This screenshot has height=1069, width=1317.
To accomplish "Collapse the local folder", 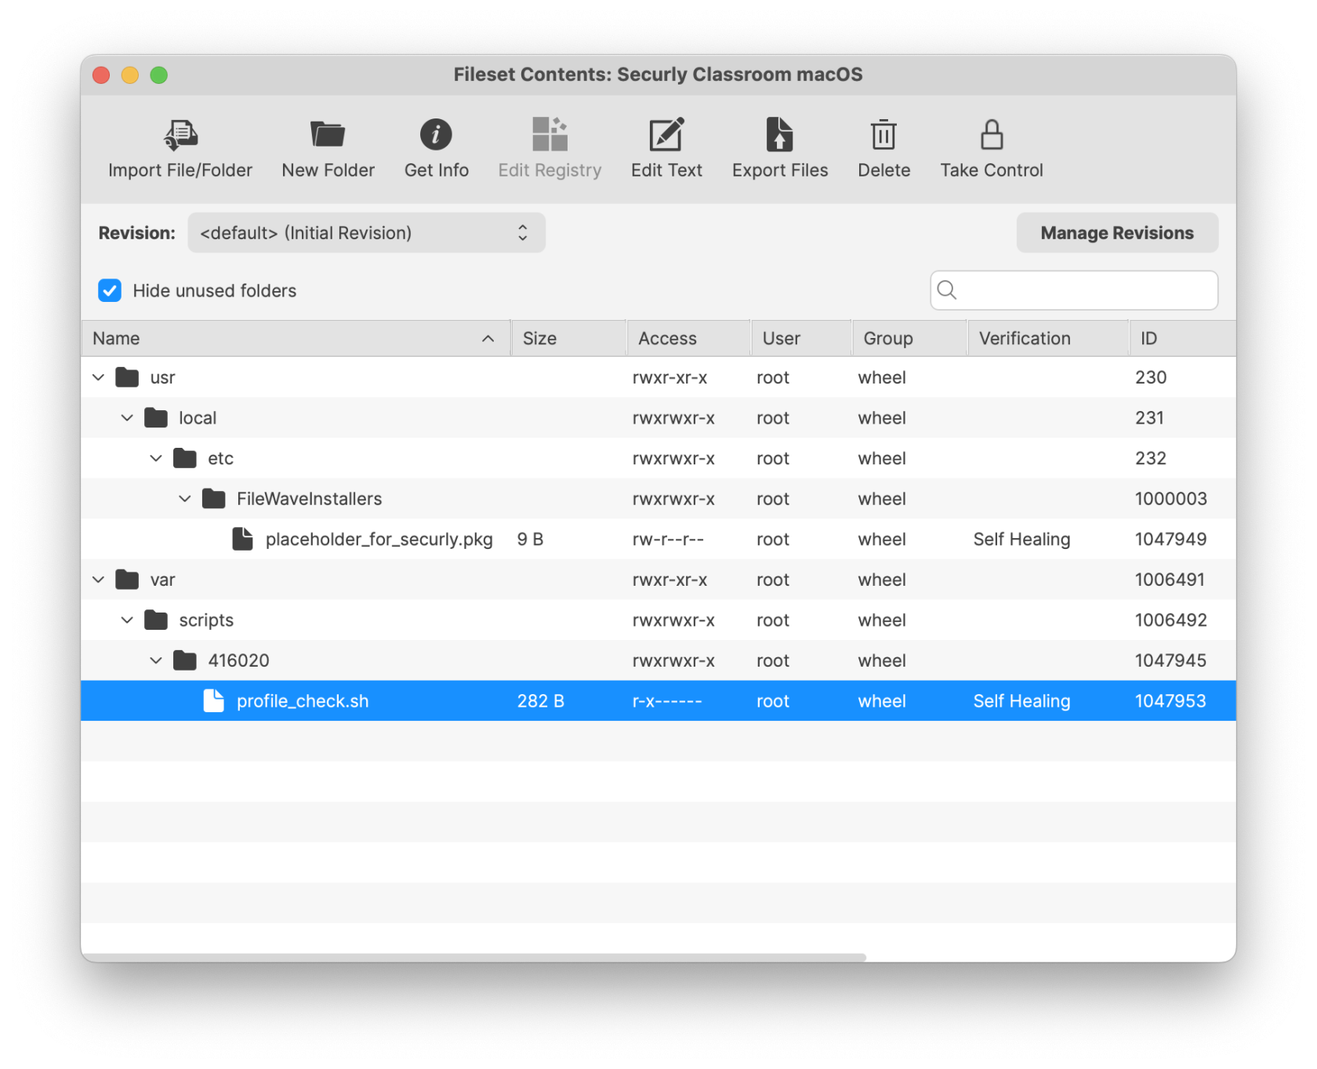I will coord(127,418).
